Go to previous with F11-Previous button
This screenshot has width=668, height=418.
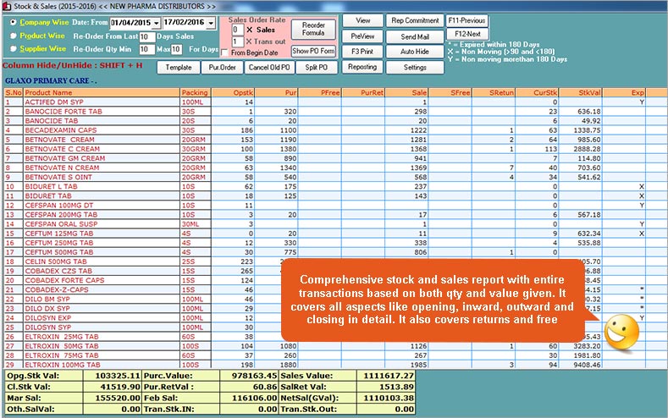[466, 20]
